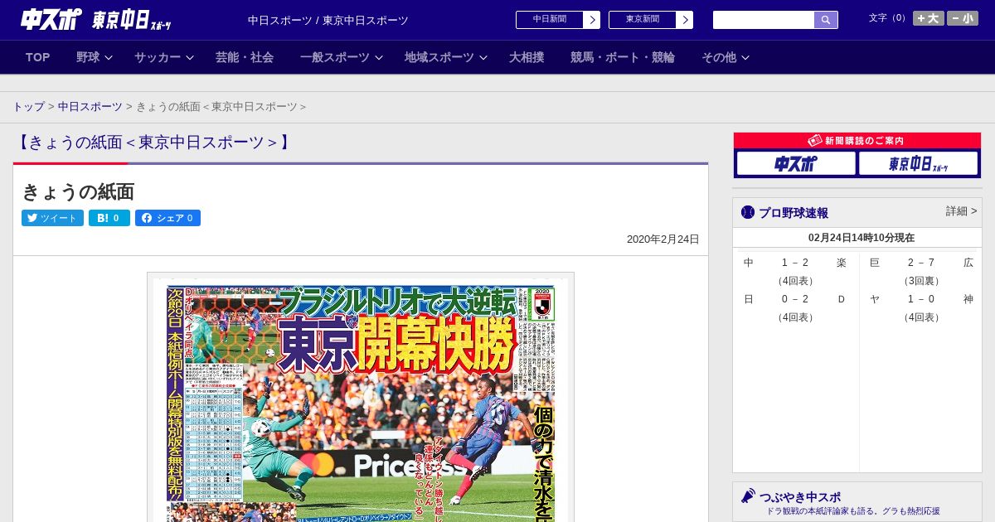Share the page with the ツイート button
The image size is (995, 522).
point(52,218)
